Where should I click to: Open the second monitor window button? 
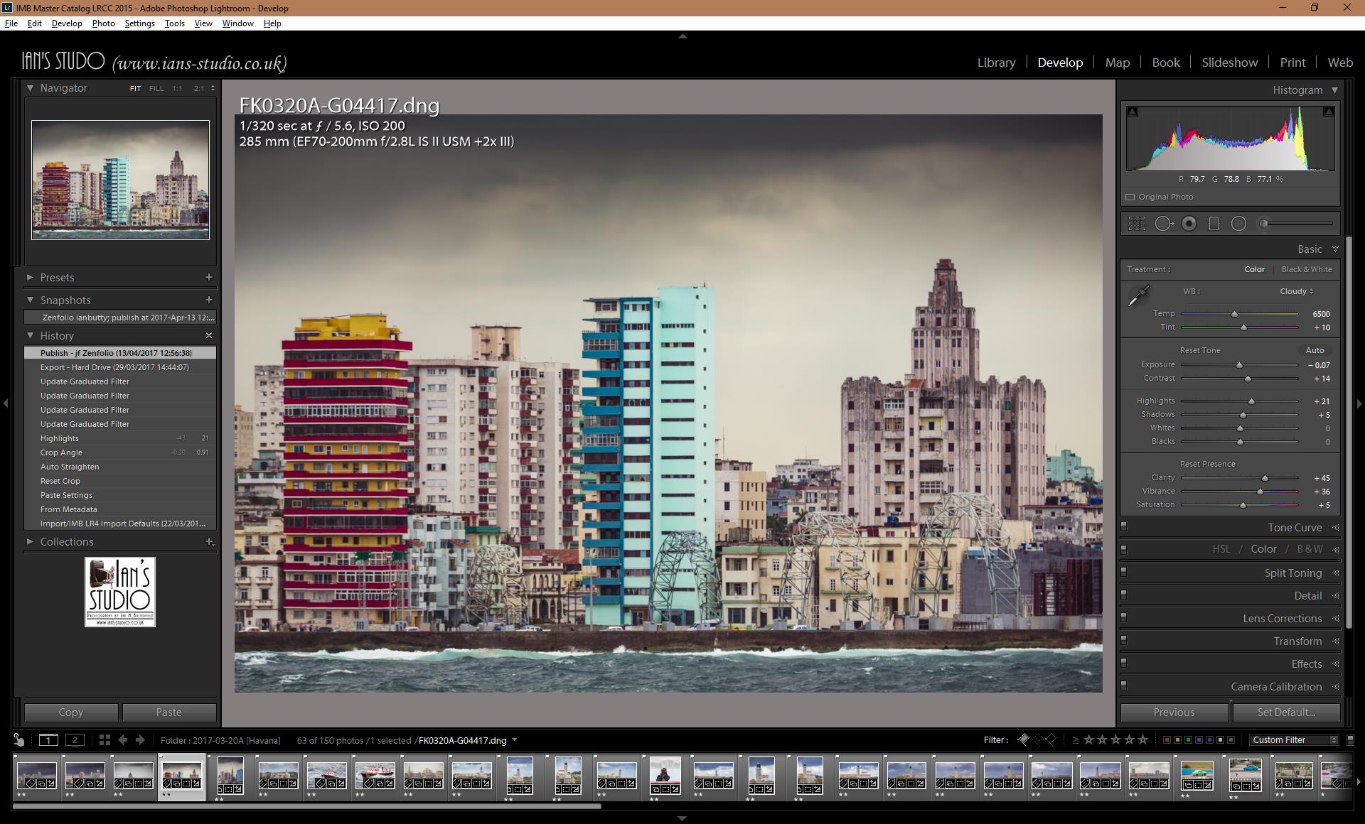[x=75, y=740]
